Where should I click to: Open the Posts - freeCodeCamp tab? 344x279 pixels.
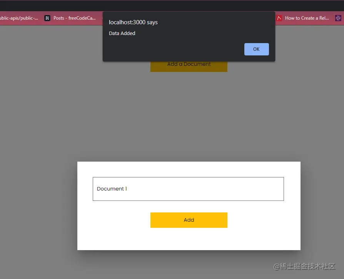pos(73,18)
